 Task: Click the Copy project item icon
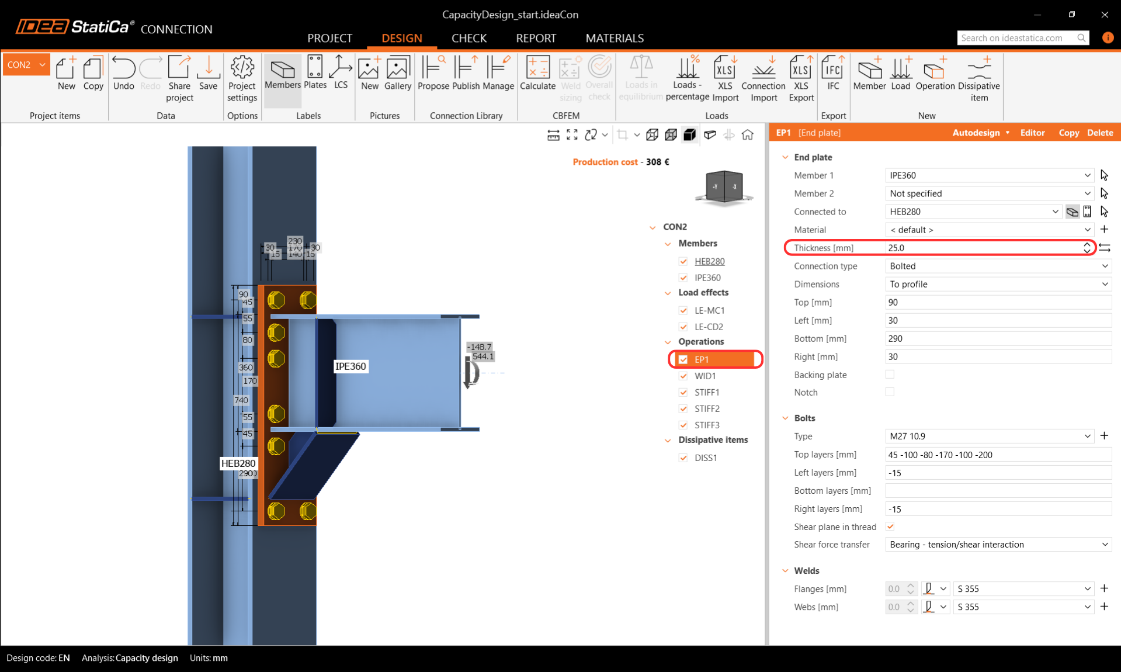[93, 74]
